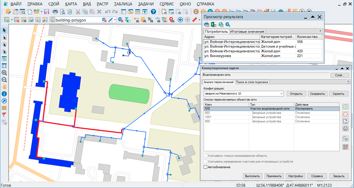354x188 pixels.
Task: Export results using the Excel icon
Action: click(x=214, y=25)
